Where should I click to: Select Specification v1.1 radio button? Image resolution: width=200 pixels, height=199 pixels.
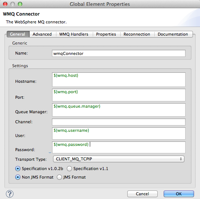click(x=69, y=169)
